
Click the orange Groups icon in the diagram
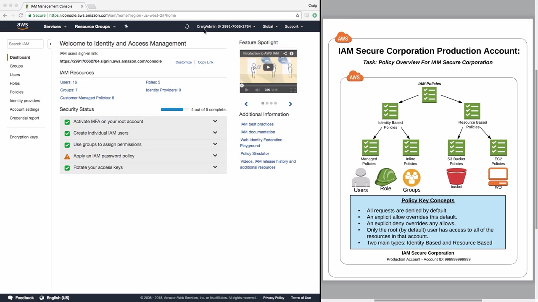pos(411,177)
